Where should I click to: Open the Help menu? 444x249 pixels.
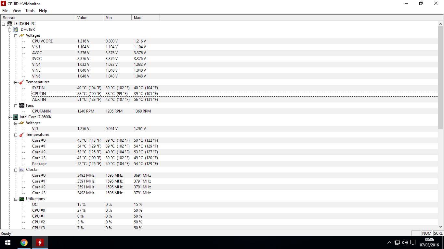point(43,11)
